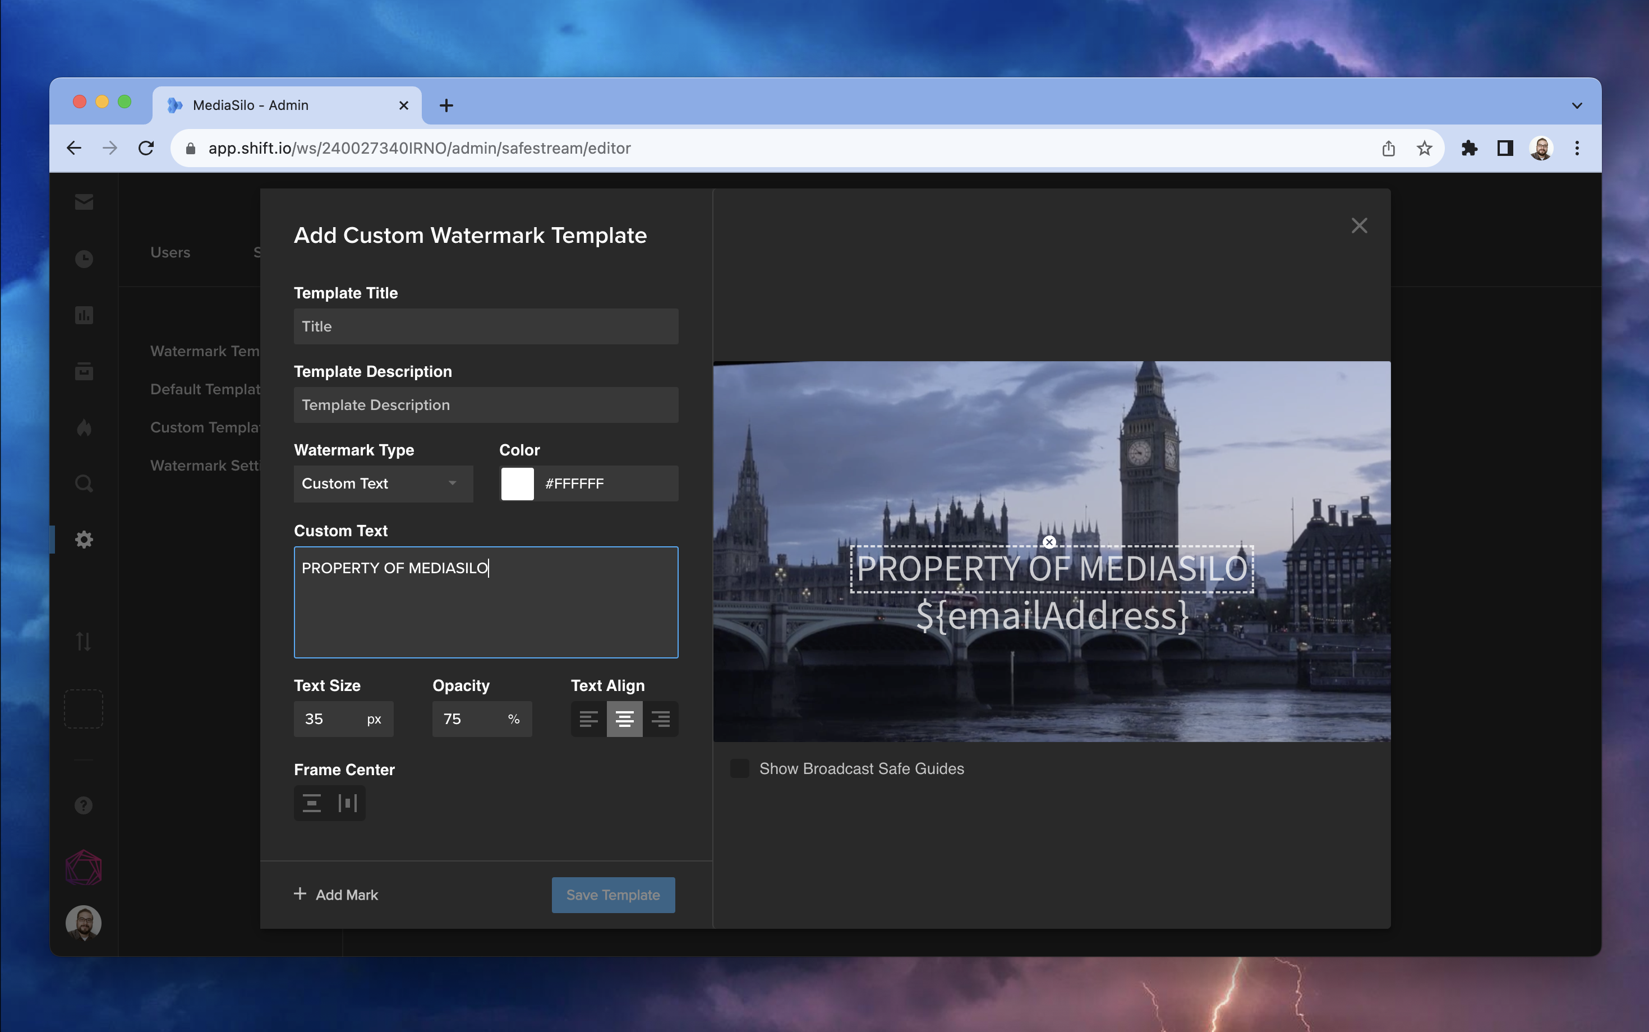
Task: Set text align to right
Action: click(x=660, y=718)
